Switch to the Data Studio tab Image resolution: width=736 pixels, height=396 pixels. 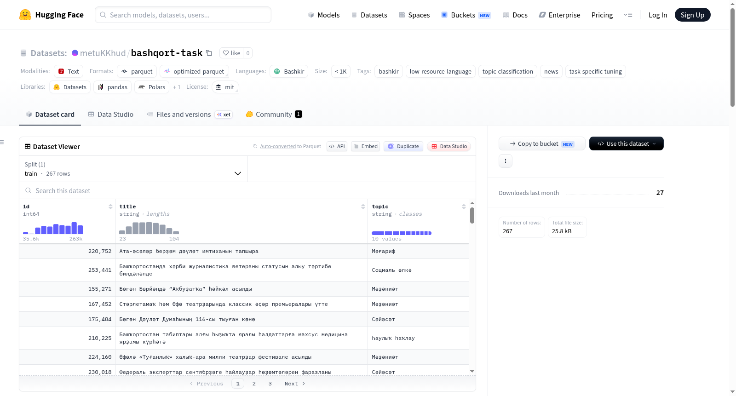pyautogui.click(x=111, y=114)
